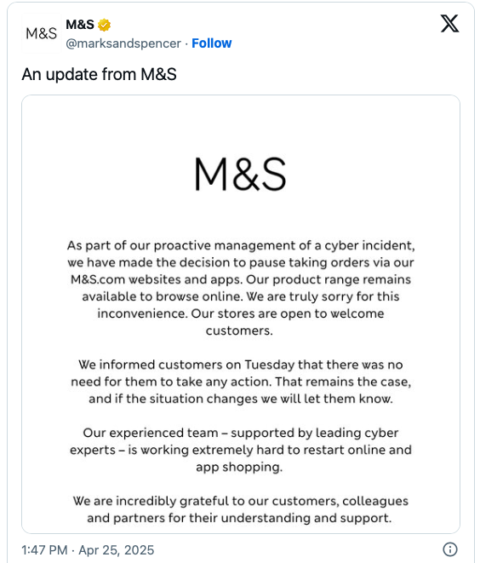Click the 'M&S.com websites and apps' text
Viewport: 480px width, 563px height.
[x=157, y=279]
